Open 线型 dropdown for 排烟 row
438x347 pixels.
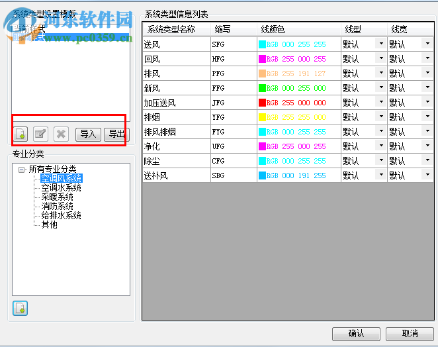click(x=381, y=117)
